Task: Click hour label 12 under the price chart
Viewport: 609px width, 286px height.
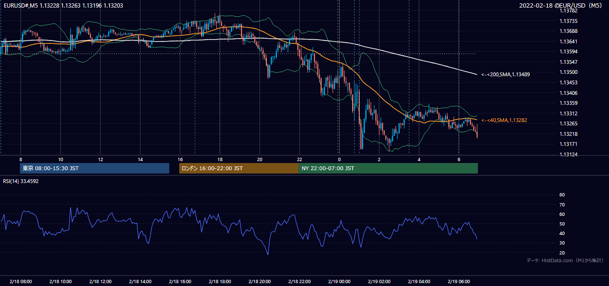Action: coord(101,159)
